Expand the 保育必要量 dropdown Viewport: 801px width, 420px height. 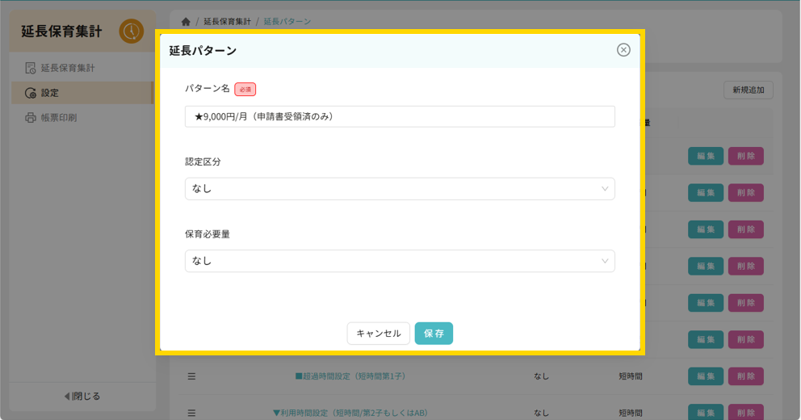(400, 261)
